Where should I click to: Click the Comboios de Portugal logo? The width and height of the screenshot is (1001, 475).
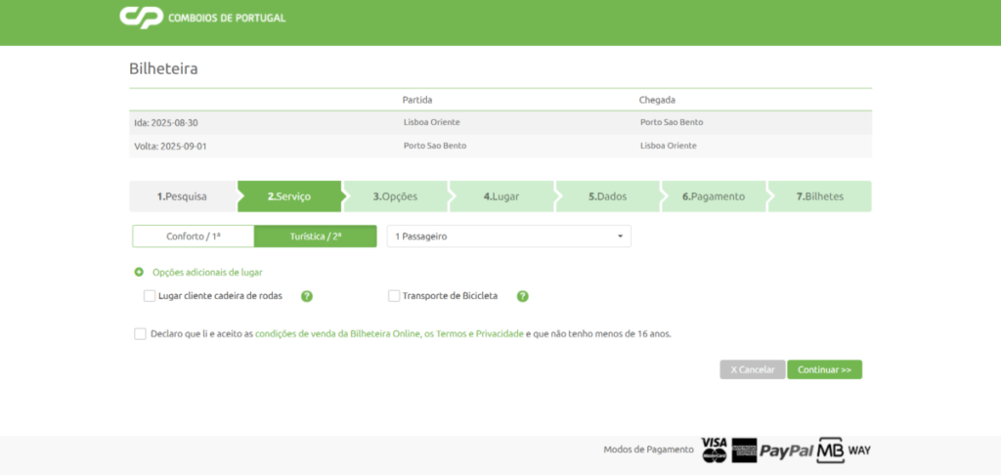[202, 18]
